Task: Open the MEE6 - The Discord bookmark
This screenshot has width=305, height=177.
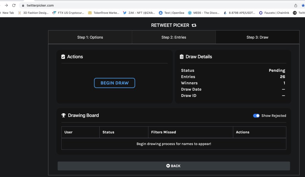Action: (x=203, y=13)
